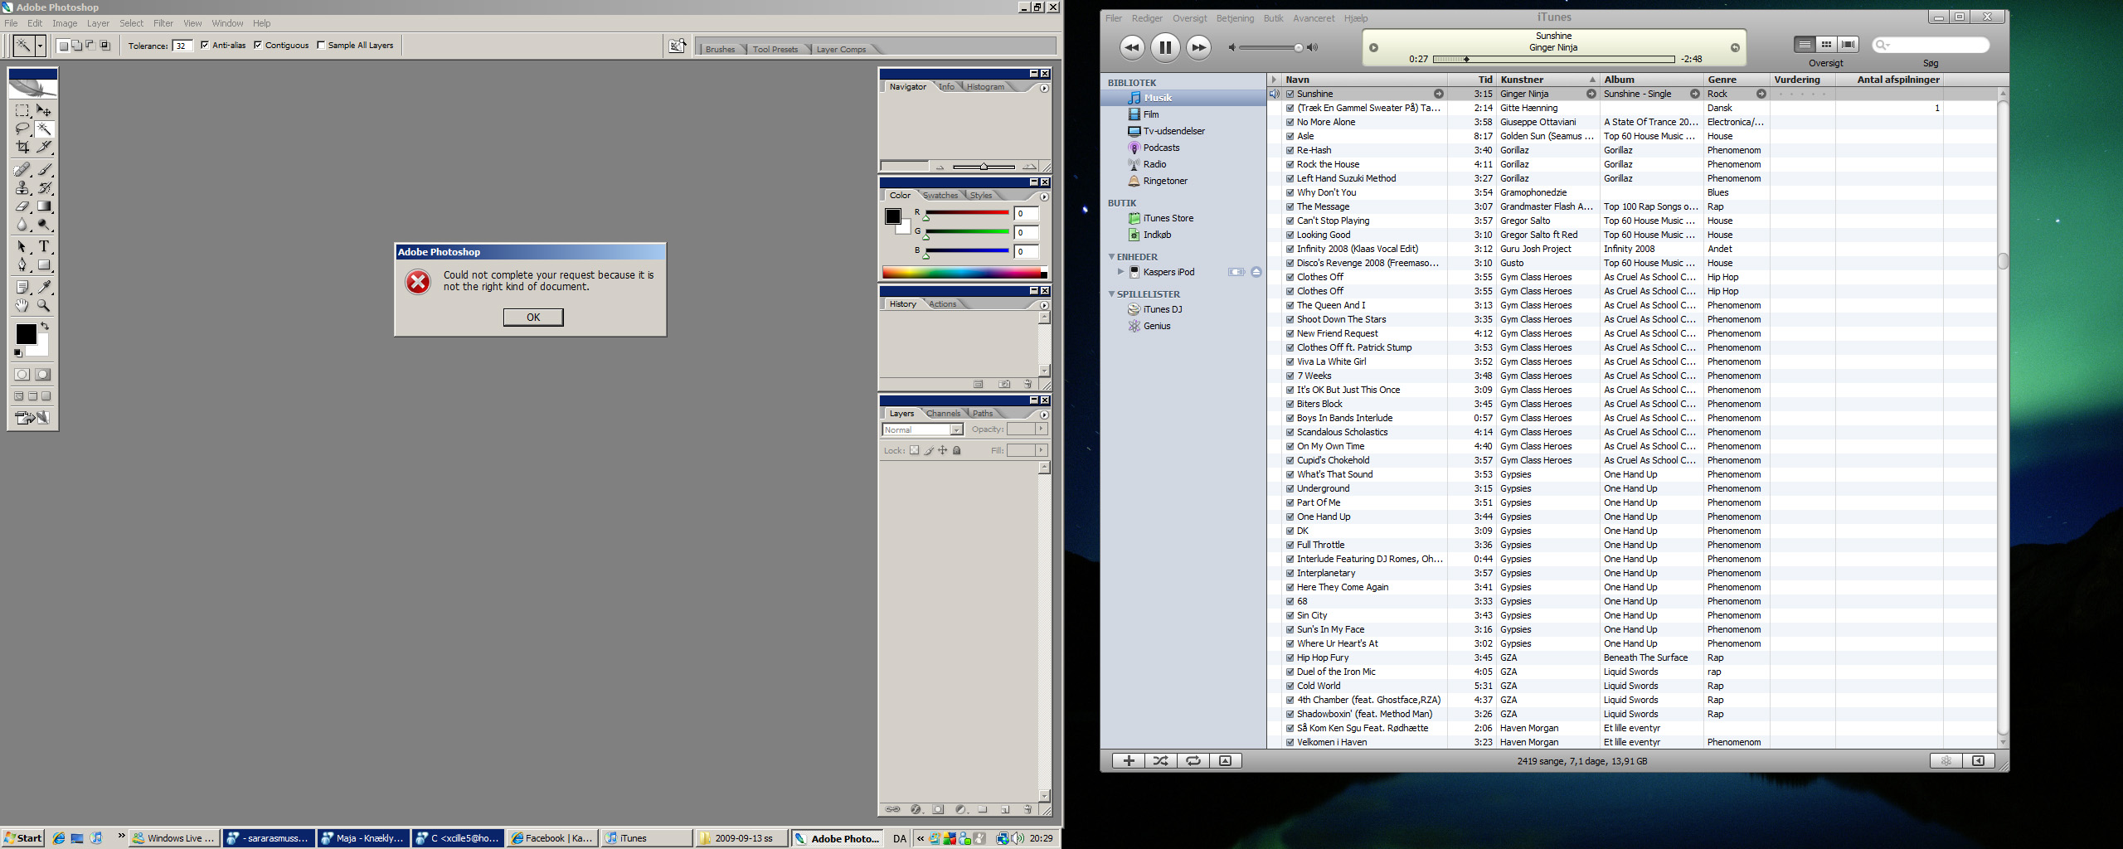Select the Eraser tool
Image resolution: width=2123 pixels, height=849 pixels.
[22, 206]
